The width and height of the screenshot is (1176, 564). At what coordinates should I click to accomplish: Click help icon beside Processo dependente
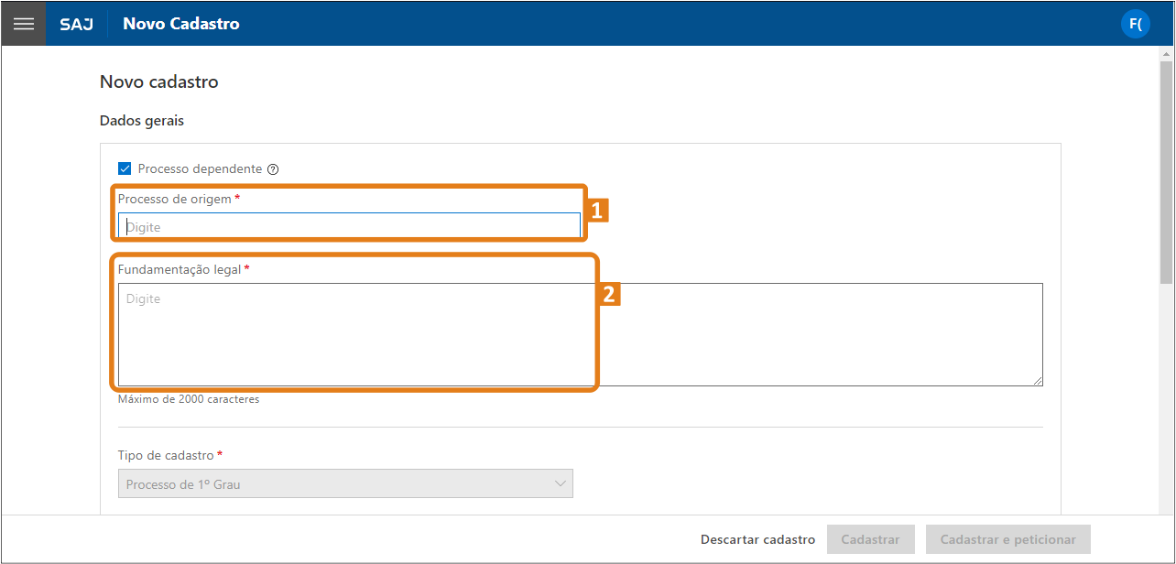(x=273, y=169)
